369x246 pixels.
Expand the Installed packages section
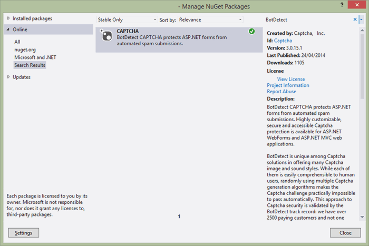click(x=8, y=18)
